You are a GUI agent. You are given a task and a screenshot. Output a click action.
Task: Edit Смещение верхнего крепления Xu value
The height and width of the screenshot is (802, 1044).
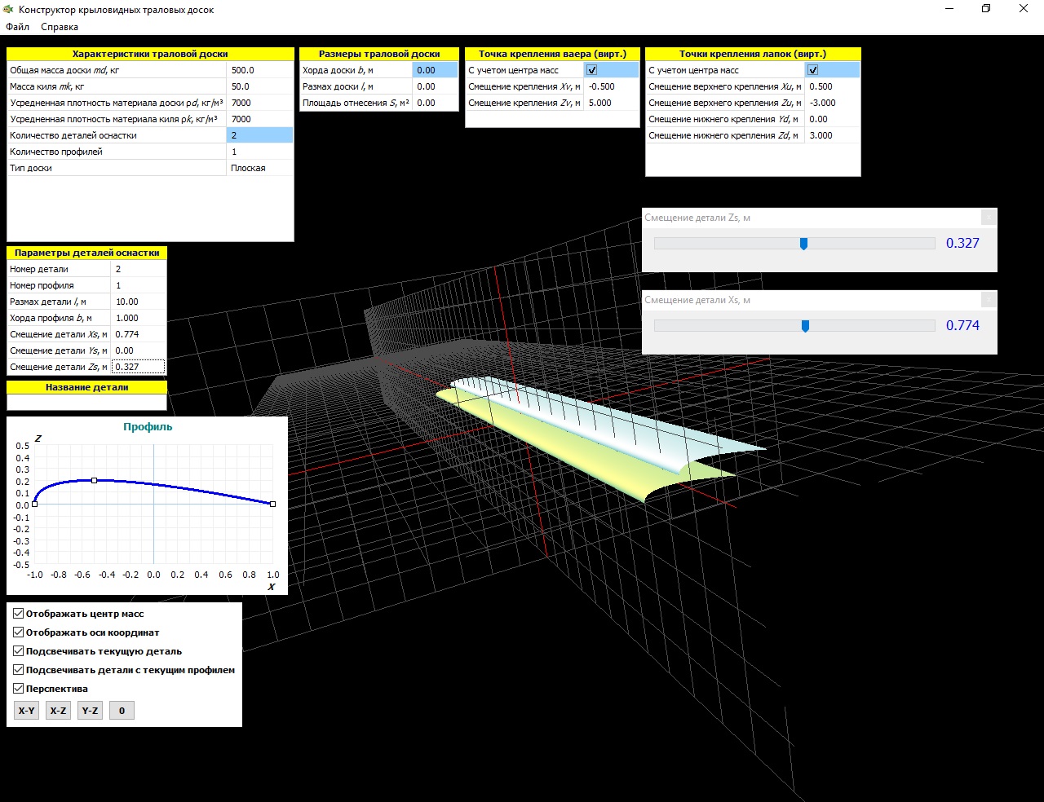[x=833, y=86]
